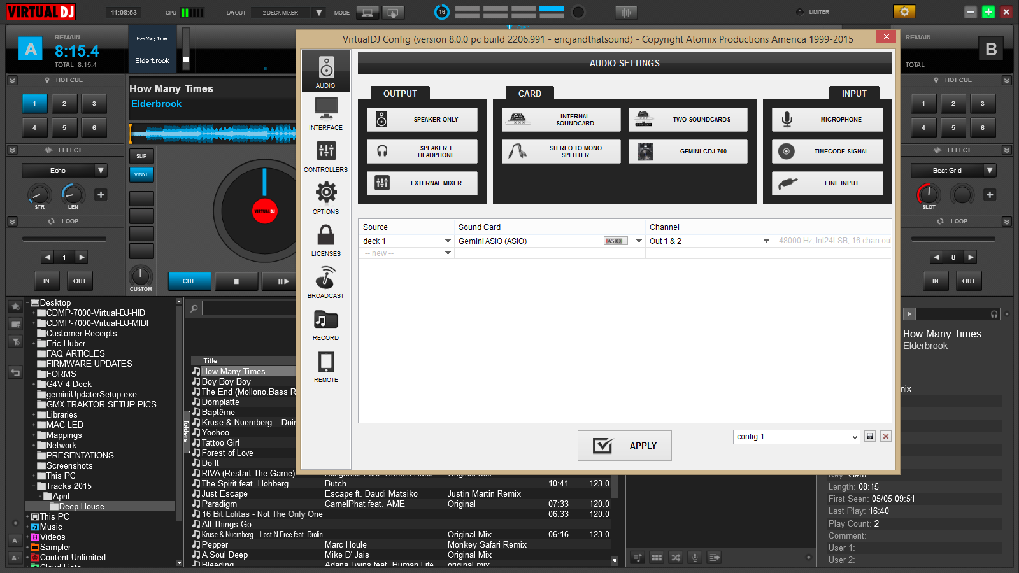Set loop OUT on deck A
Screen dimensions: 1019x573
point(80,281)
